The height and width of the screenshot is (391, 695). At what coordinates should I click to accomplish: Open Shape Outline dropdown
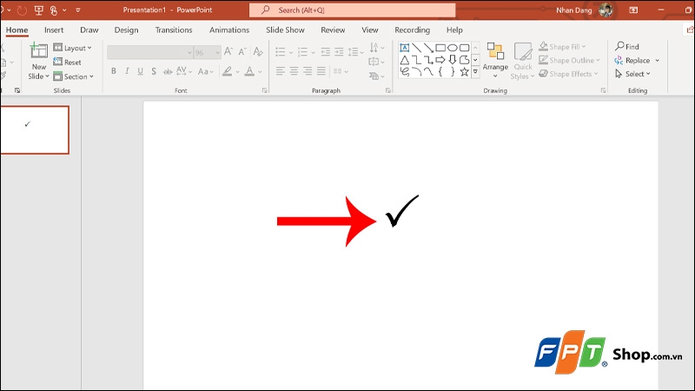[569, 60]
